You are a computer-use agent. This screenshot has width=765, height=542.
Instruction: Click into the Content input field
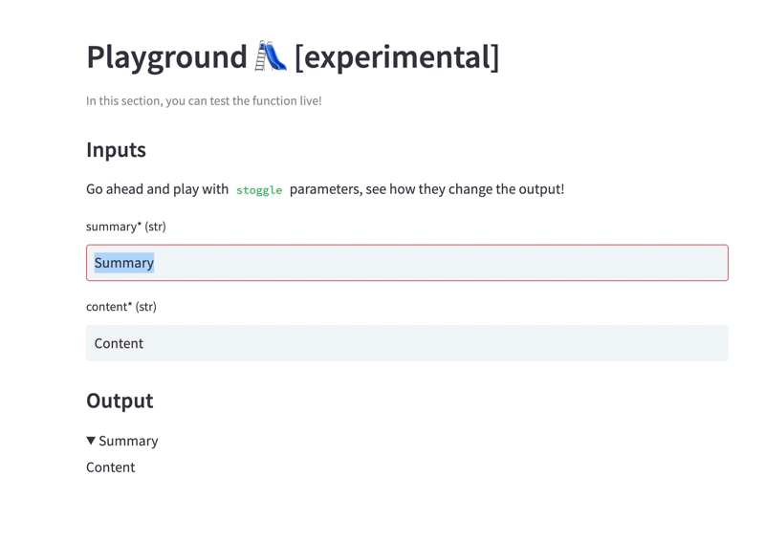click(x=406, y=343)
